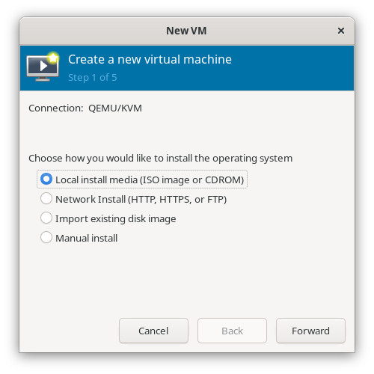The width and height of the screenshot is (374, 374).
Task: Click the 'Local install media (ISO image or CDROM)' label
Action: (x=150, y=180)
